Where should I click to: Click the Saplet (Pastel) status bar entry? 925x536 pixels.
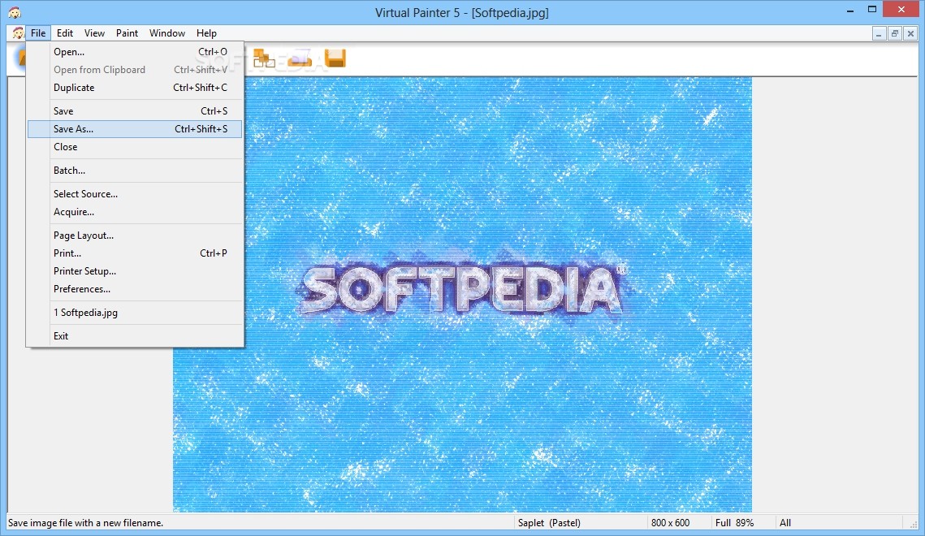click(549, 523)
